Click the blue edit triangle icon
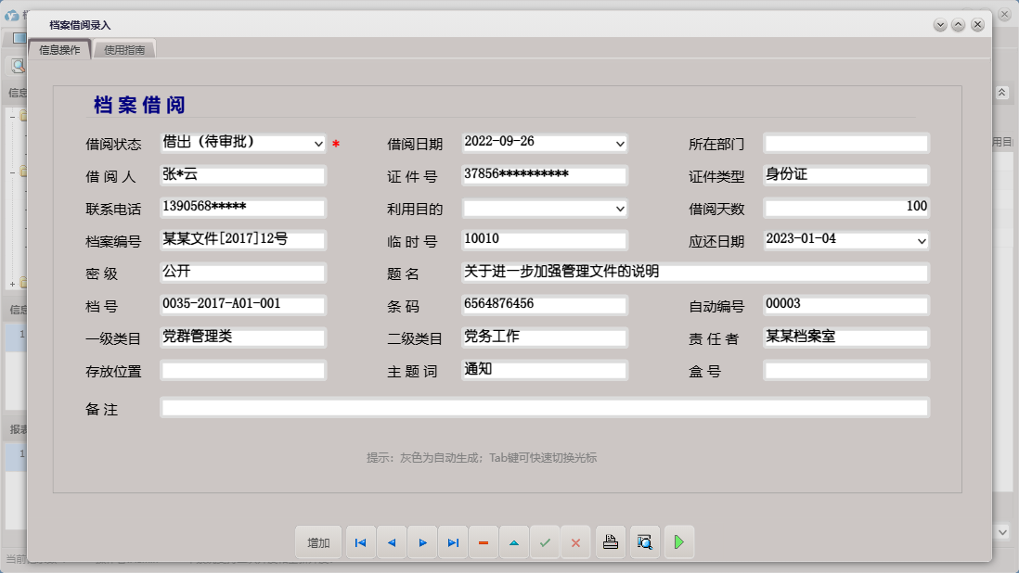 point(514,542)
